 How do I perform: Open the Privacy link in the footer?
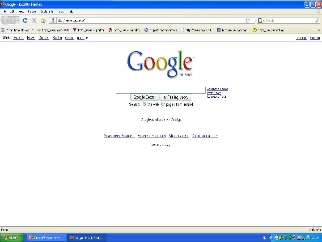coord(166,145)
